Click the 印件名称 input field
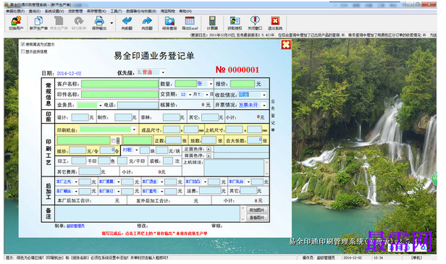 pyautogui.click(x=119, y=94)
